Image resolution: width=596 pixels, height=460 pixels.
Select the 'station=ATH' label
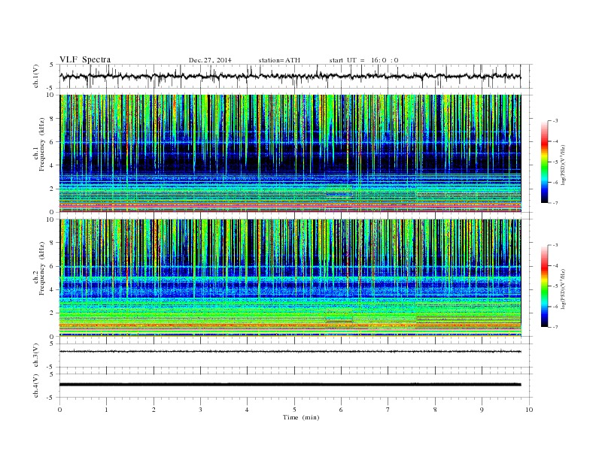(279, 60)
